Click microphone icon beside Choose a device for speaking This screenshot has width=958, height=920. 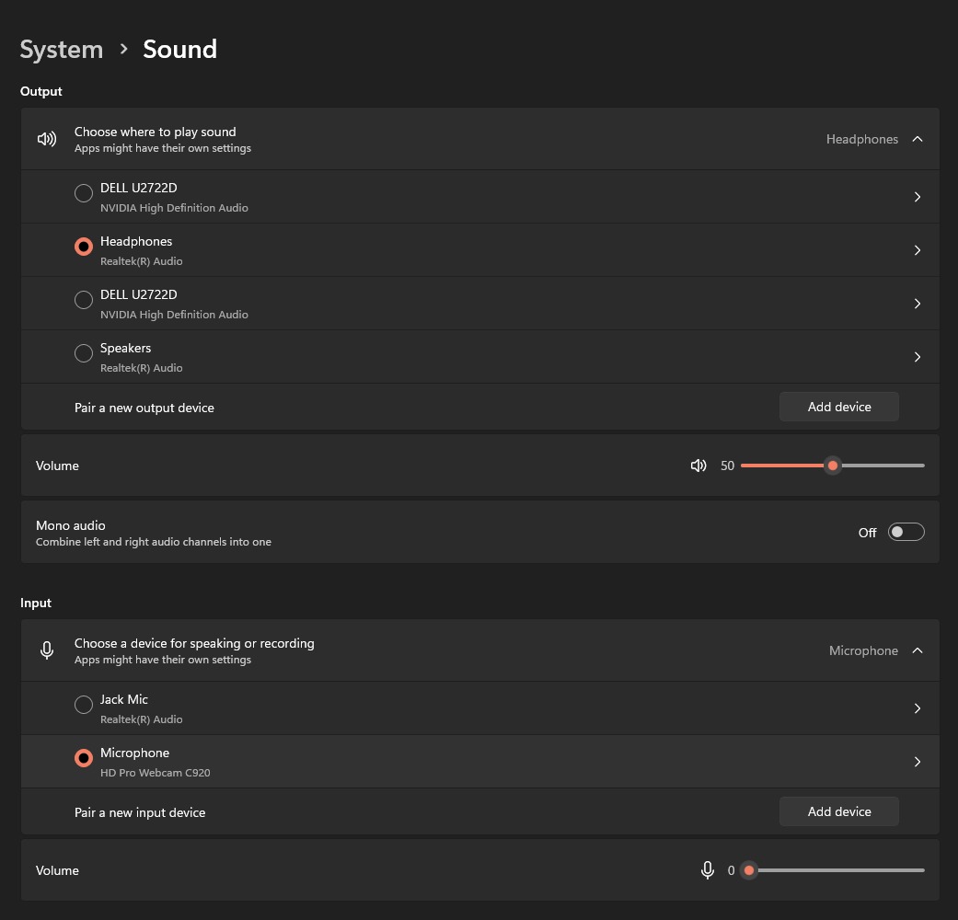tap(47, 650)
